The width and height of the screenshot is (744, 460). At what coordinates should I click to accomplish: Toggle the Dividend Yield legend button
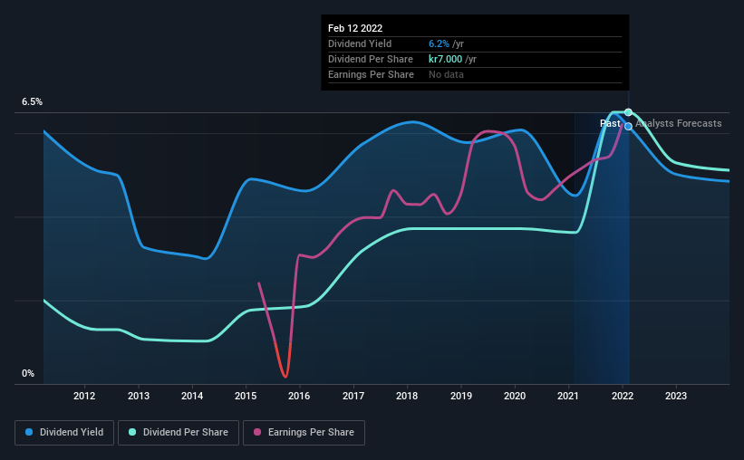coord(64,433)
